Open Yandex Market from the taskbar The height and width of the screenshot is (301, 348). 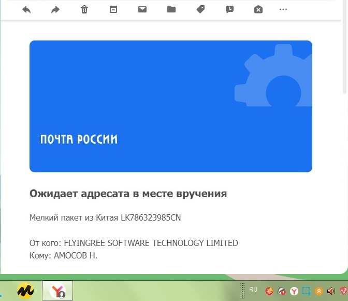coord(25,291)
